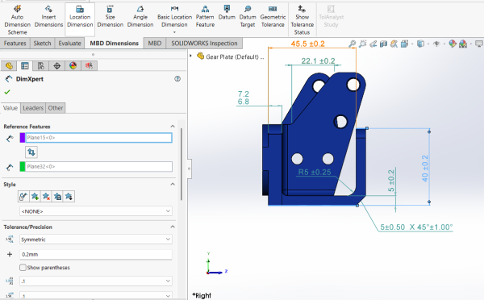The image size is (484, 300).
Task: Open the <NONE> style dropdown
Action: point(96,211)
